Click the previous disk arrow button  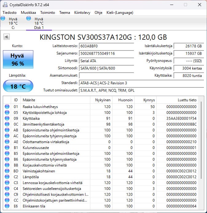6,37
